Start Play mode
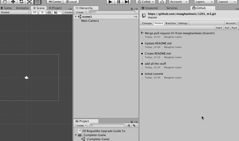The width and height of the screenshot is (239, 141). [110, 2]
